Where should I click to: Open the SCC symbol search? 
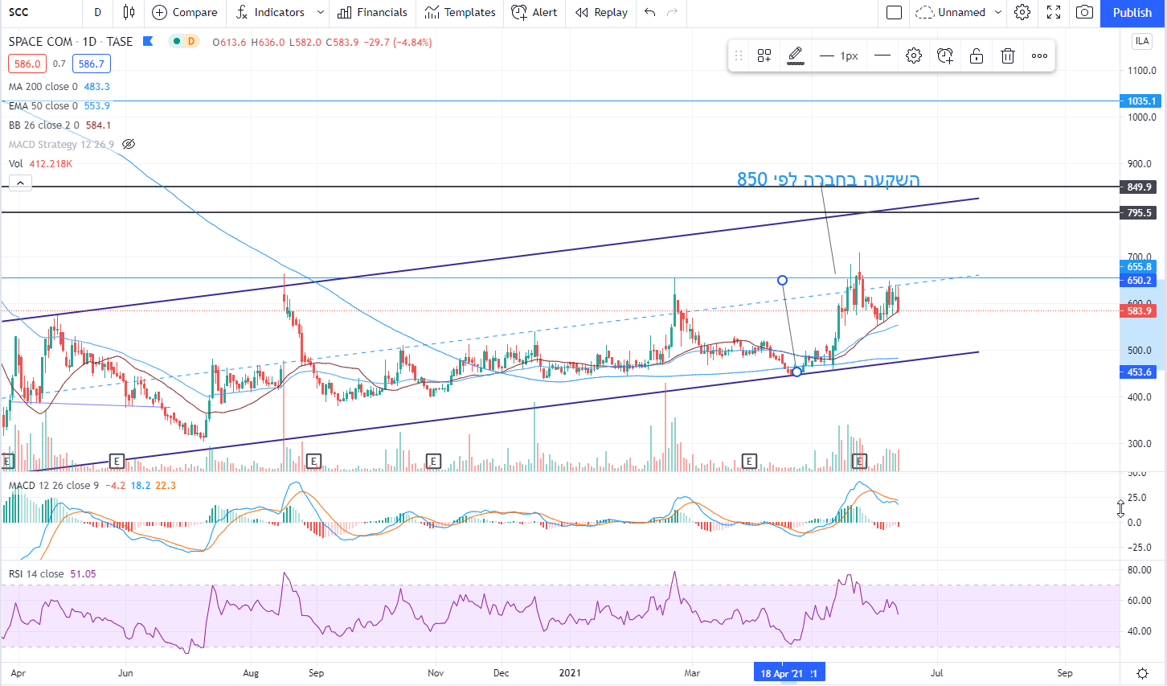click(18, 12)
